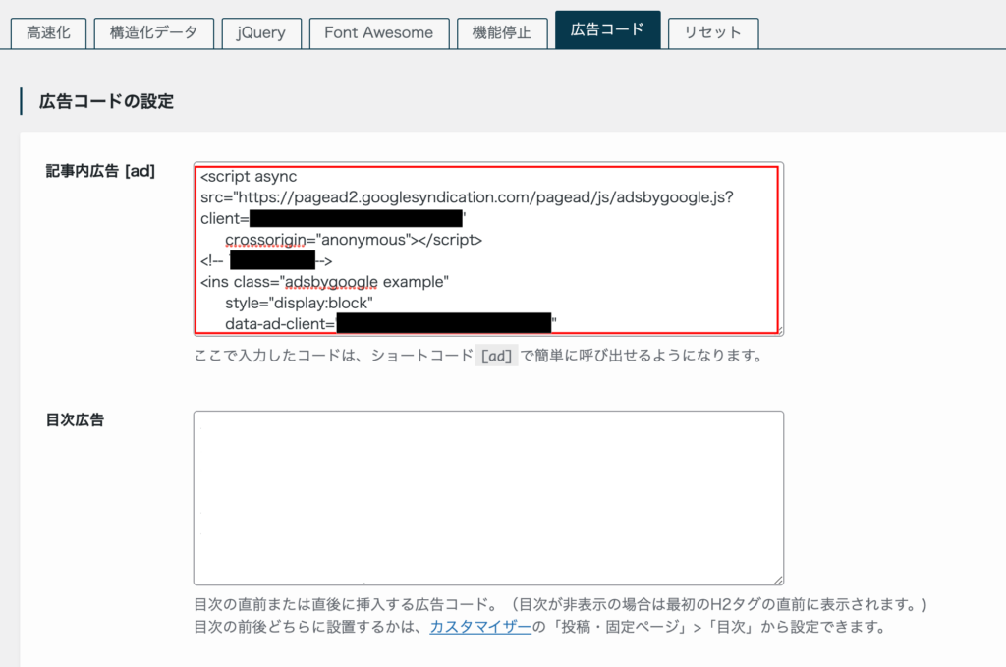This screenshot has width=1006, height=667.
Task: Click the 目次の直前または直後 description line
Action: coord(561,605)
